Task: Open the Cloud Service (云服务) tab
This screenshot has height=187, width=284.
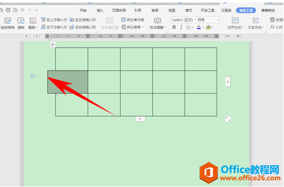Action: click(x=226, y=10)
